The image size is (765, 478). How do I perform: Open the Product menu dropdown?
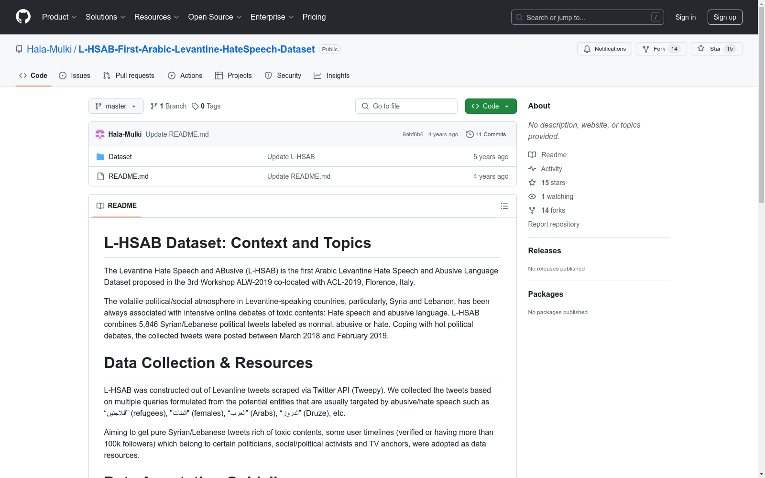(59, 17)
